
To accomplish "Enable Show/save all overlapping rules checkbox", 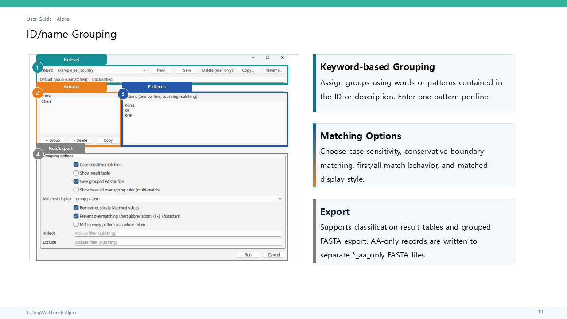I will tap(76, 190).
